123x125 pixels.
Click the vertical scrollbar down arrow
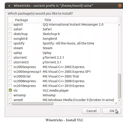(120, 100)
